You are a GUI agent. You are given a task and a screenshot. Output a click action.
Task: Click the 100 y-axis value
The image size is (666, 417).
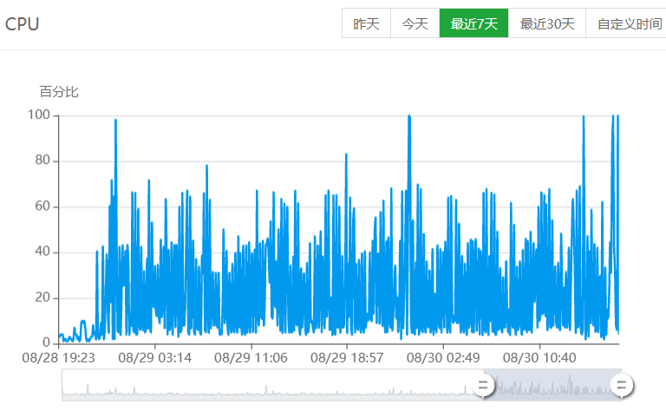[x=39, y=114]
